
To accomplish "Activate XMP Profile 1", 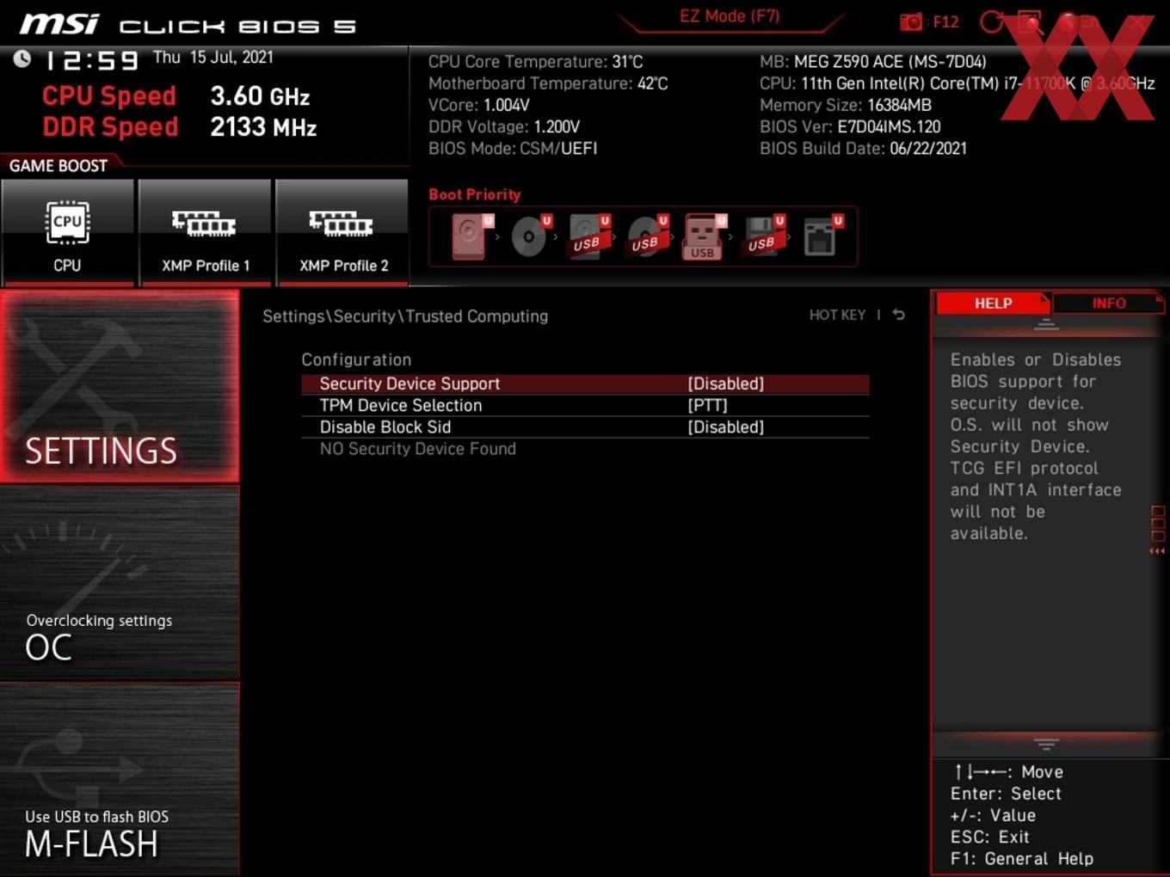I will (205, 231).
